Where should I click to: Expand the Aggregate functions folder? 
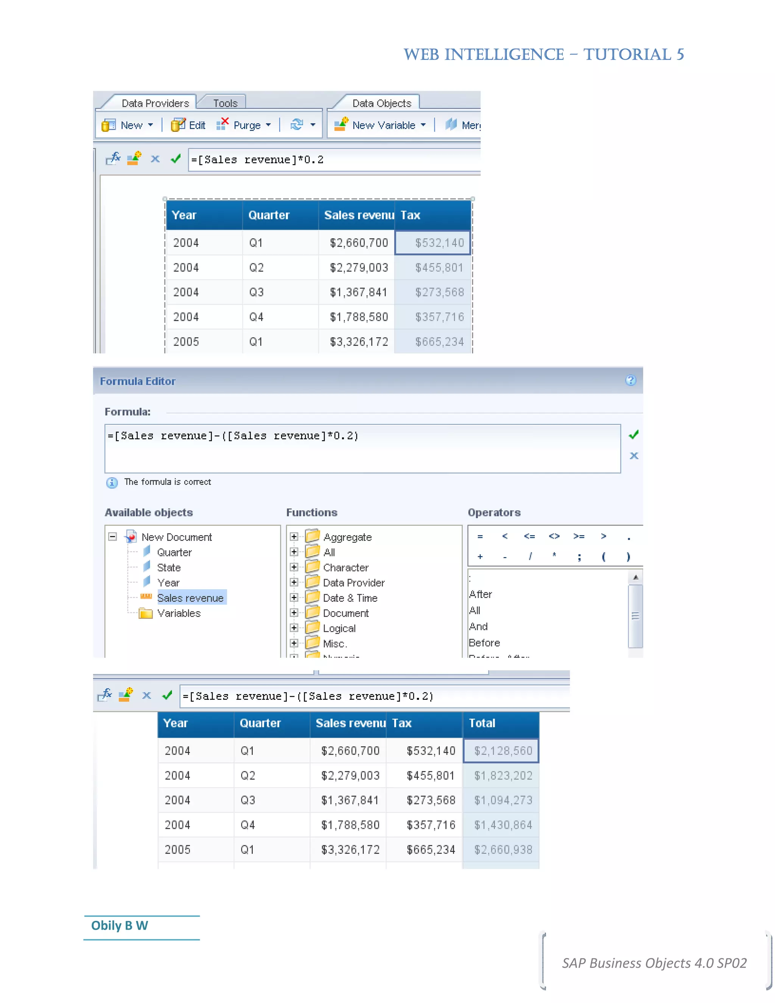pyautogui.click(x=294, y=536)
